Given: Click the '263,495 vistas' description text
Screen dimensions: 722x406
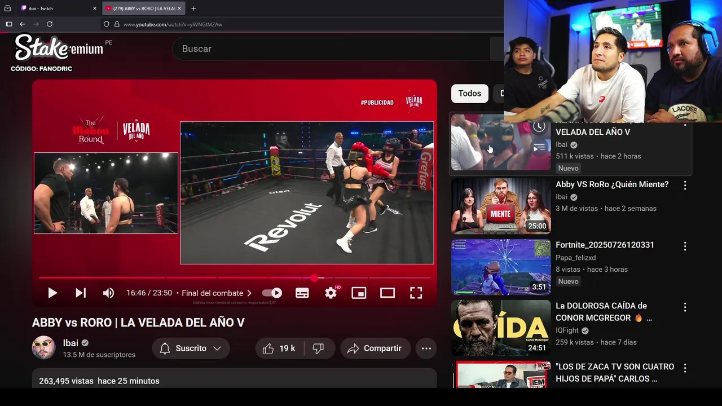Looking at the screenshot, I should [x=66, y=381].
